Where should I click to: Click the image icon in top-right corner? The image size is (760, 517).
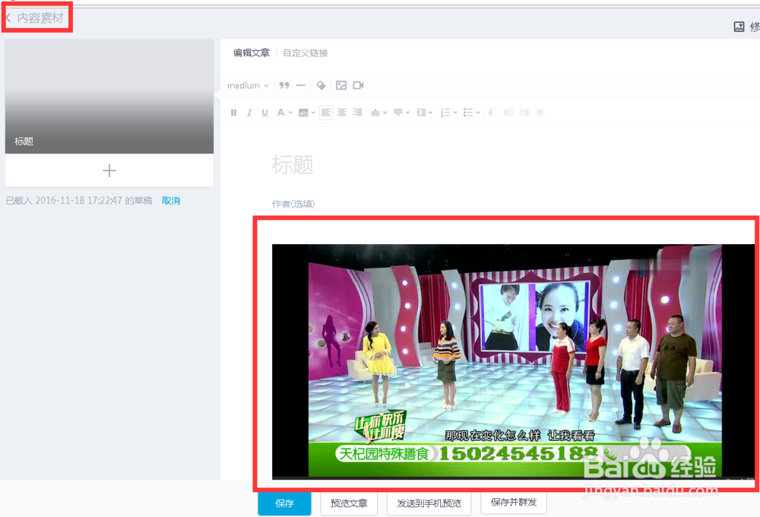click(739, 27)
